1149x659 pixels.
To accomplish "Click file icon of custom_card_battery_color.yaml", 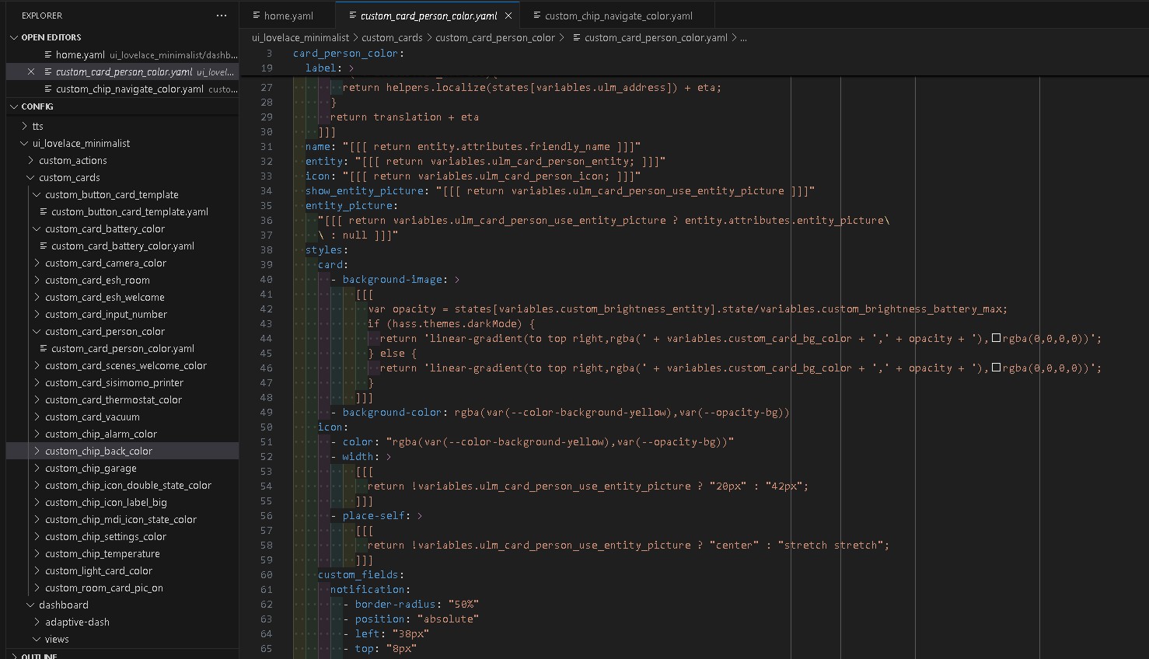I will tap(44, 246).
